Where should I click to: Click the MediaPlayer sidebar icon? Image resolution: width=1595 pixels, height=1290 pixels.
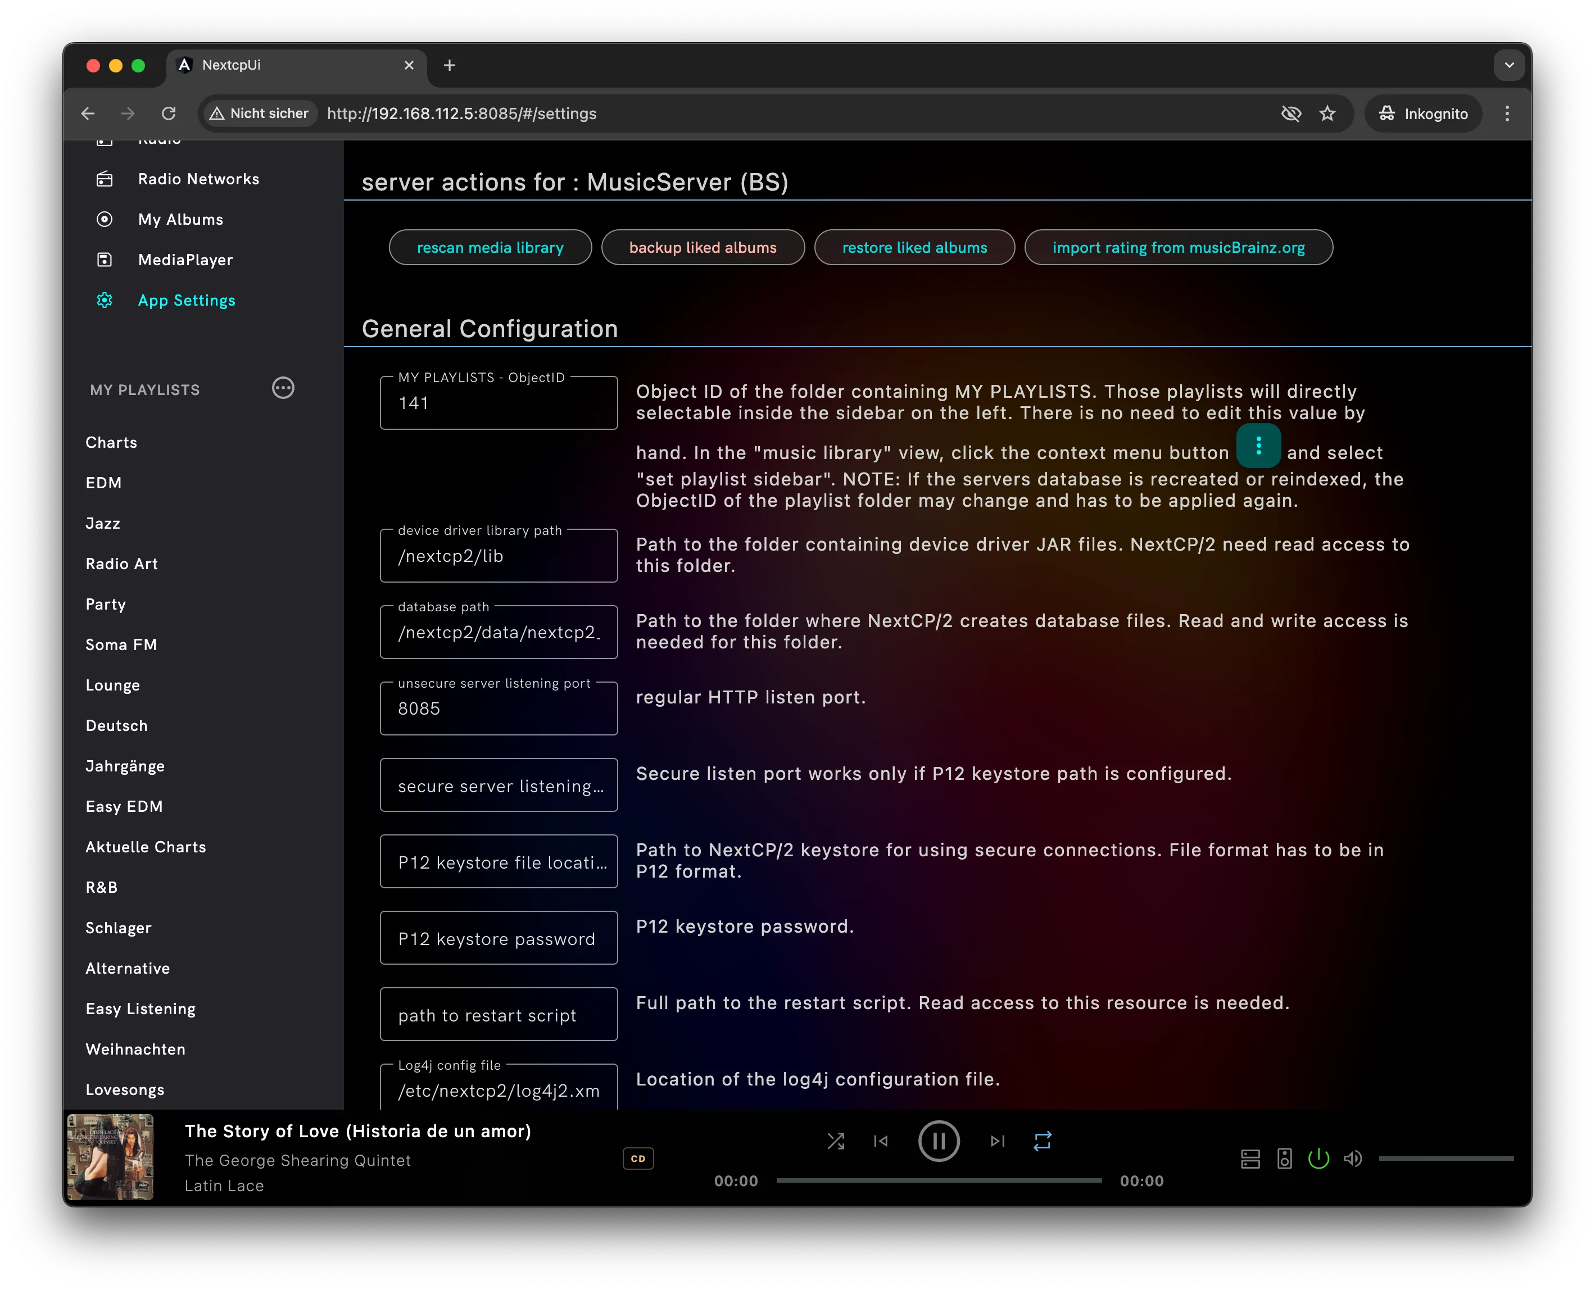coord(105,260)
